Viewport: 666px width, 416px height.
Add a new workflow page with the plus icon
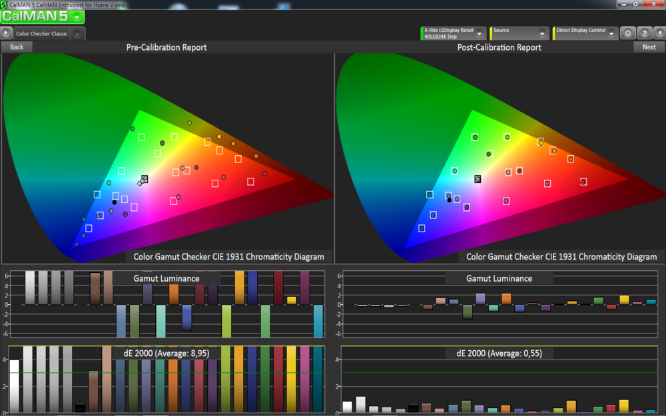77,34
